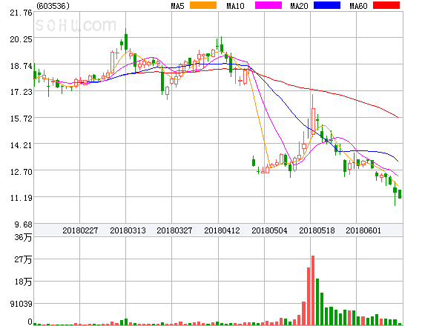Click the magenta MA10 legend swatch
The height and width of the screenshot is (326, 445).
click(x=268, y=5)
